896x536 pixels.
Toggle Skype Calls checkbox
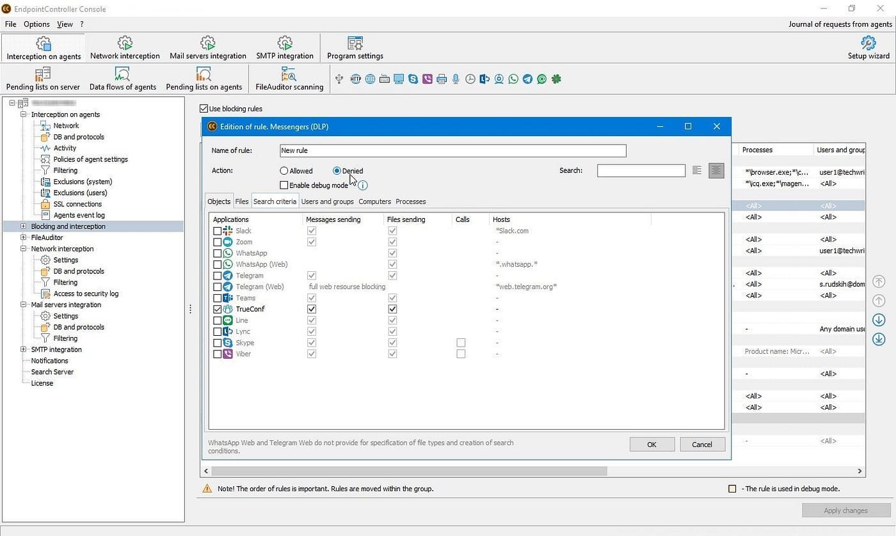pyautogui.click(x=461, y=343)
